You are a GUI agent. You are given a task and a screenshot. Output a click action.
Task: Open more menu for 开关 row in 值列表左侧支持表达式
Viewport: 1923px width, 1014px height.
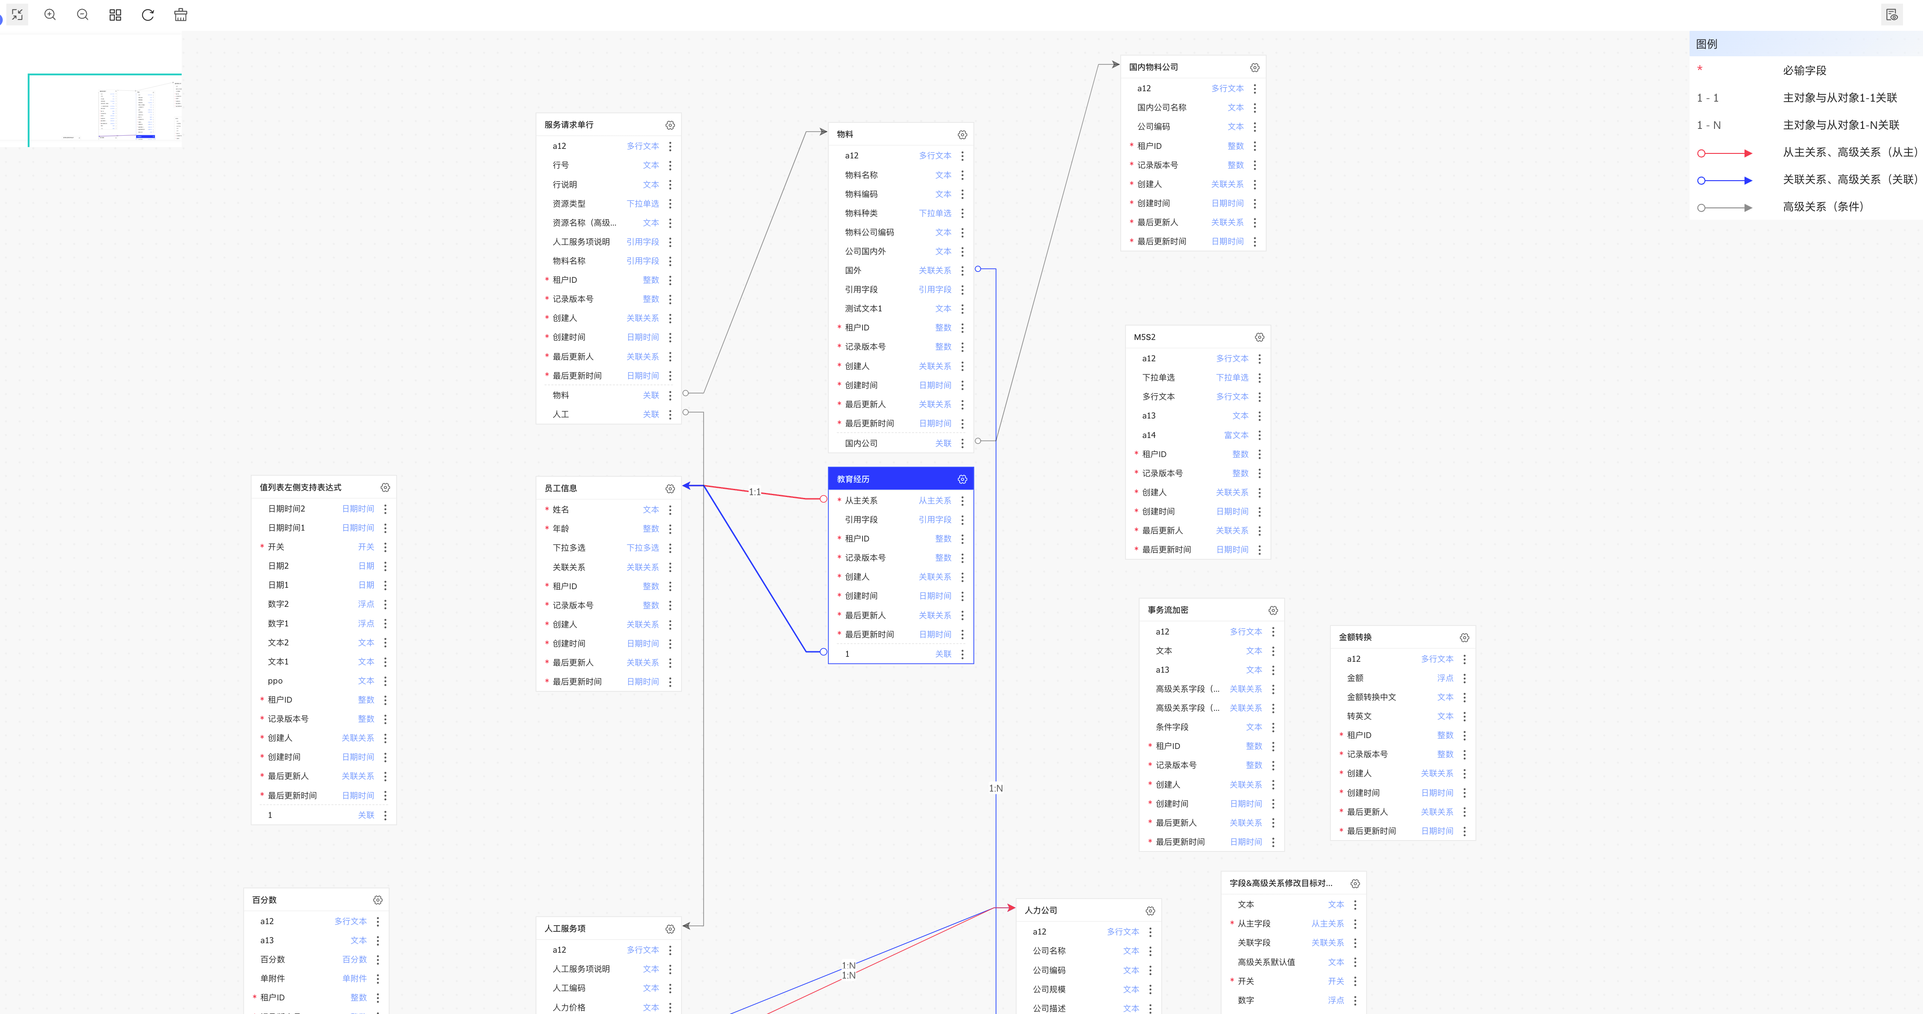click(x=385, y=547)
